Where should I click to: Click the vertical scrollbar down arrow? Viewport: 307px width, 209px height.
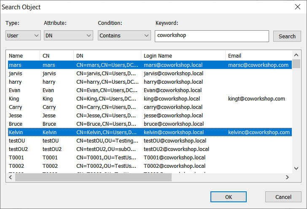[296, 168]
